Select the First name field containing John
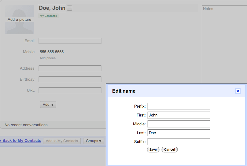Image resolution: width=247 pixels, height=166 pixels. [x=179, y=115]
